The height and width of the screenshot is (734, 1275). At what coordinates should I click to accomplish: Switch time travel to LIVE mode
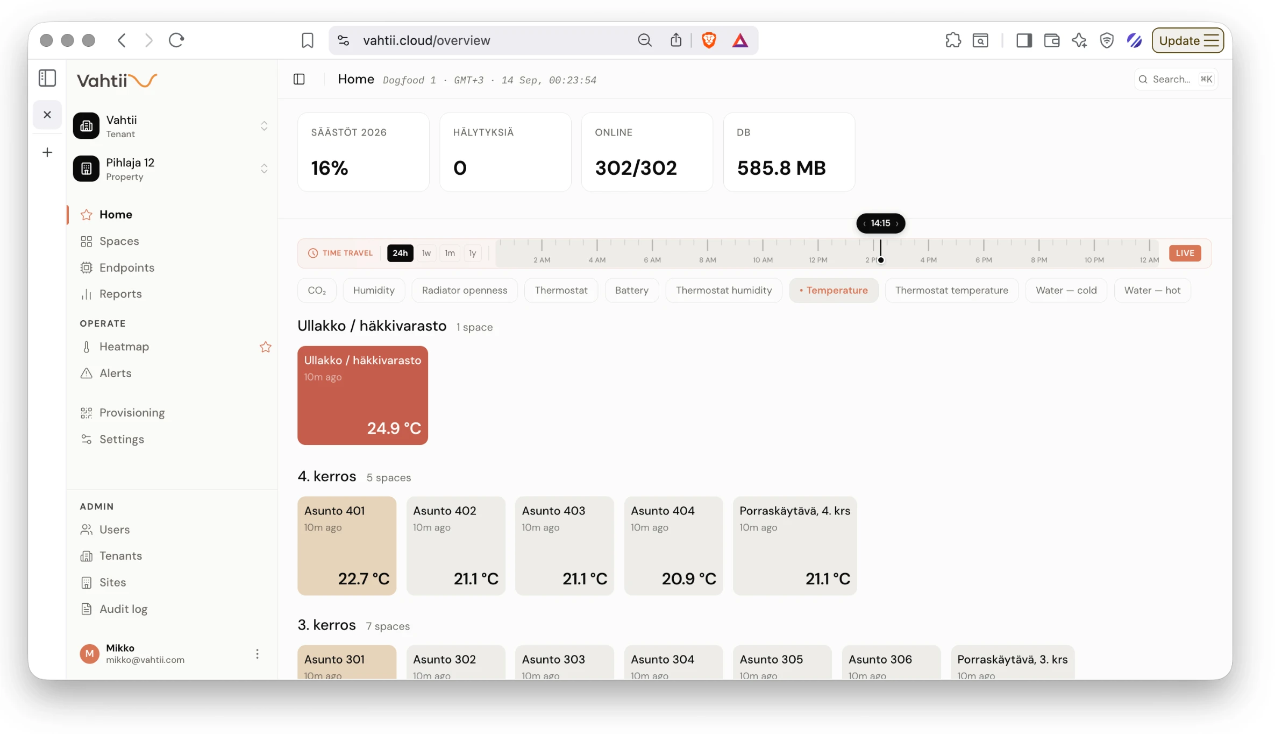(x=1185, y=253)
